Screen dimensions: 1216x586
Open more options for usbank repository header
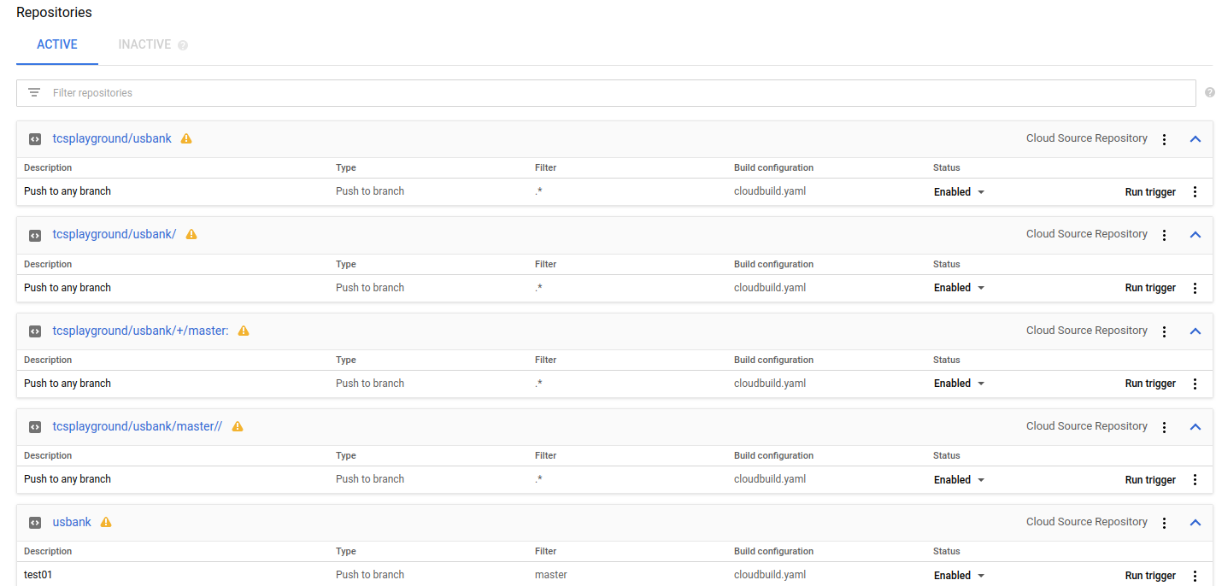click(x=1164, y=523)
